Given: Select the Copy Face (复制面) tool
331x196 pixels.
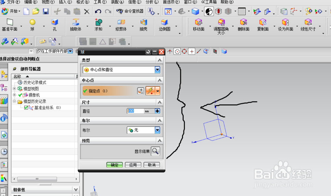Looking at the screenshot, I should pos(263,25).
